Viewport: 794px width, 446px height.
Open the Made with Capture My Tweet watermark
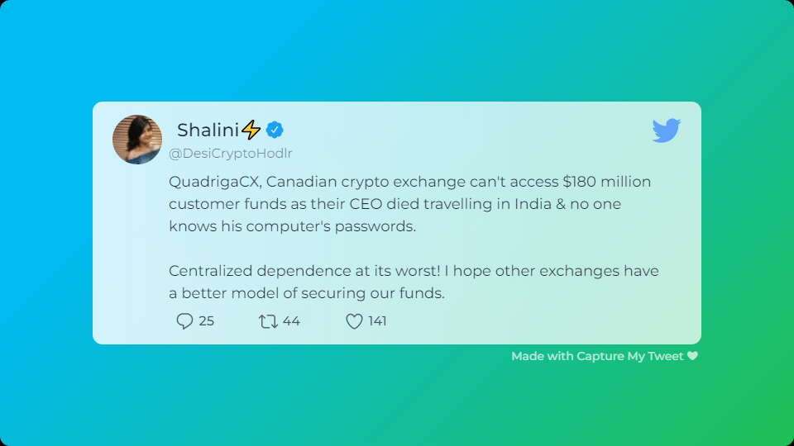tap(605, 356)
